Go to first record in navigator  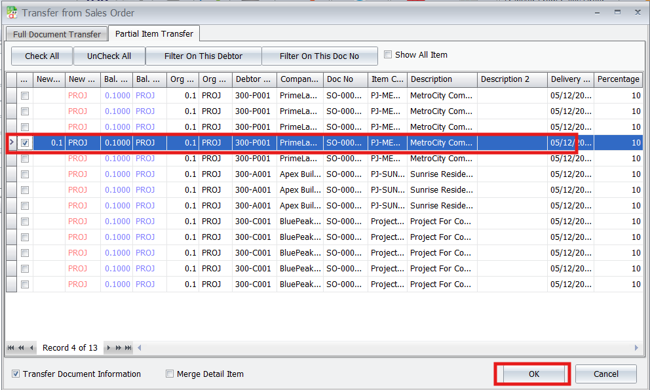click(11, 348)
